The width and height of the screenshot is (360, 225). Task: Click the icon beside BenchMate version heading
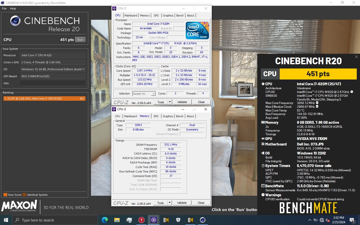tap(263, 186)
